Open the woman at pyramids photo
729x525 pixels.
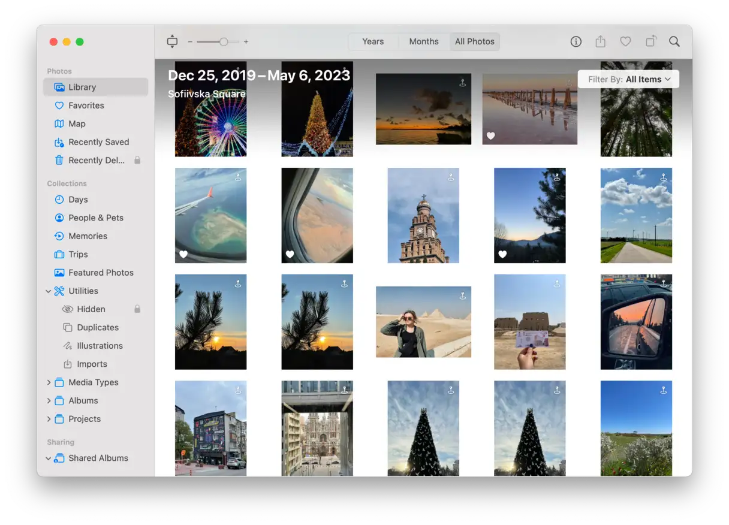click(423, 322)
